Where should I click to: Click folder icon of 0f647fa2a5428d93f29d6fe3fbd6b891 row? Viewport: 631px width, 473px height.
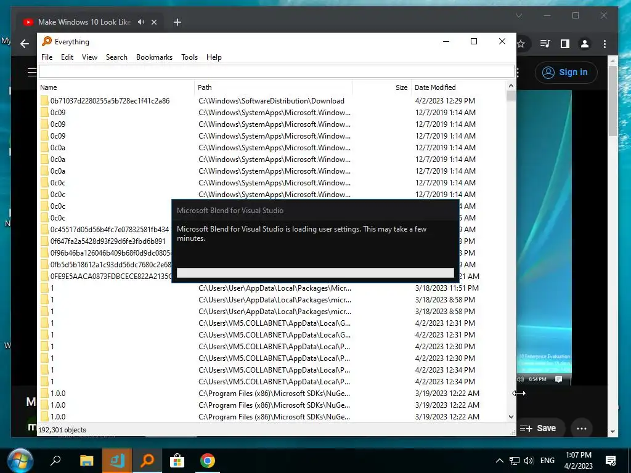tap(44, 241)
